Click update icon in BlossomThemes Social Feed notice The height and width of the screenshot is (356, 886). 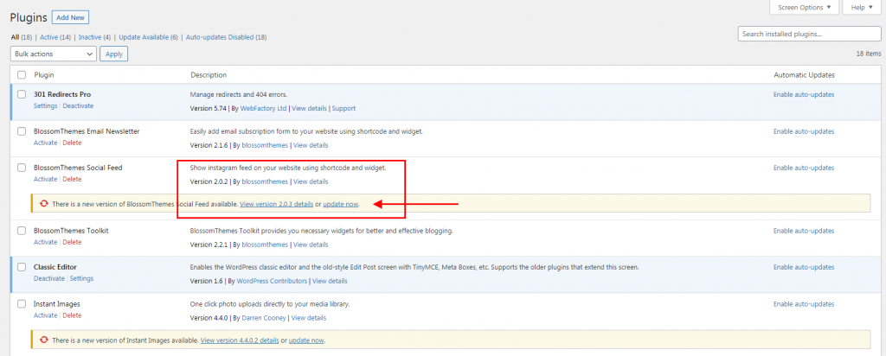click(43, 204)
